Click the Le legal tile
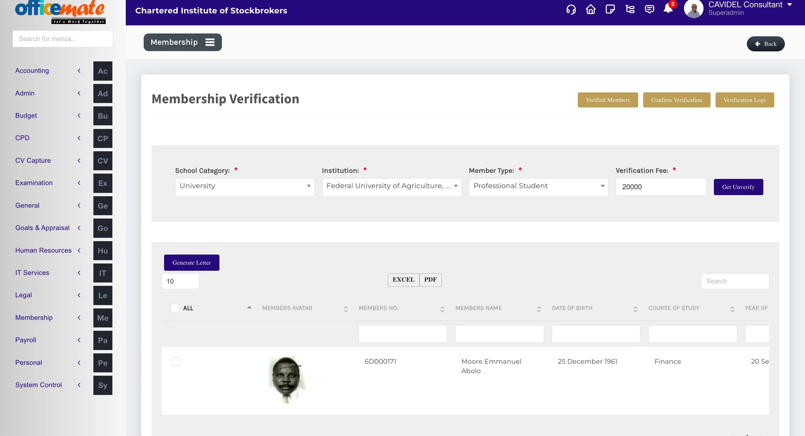This screenshot has height=436, width=805. (x=103, y=296)
